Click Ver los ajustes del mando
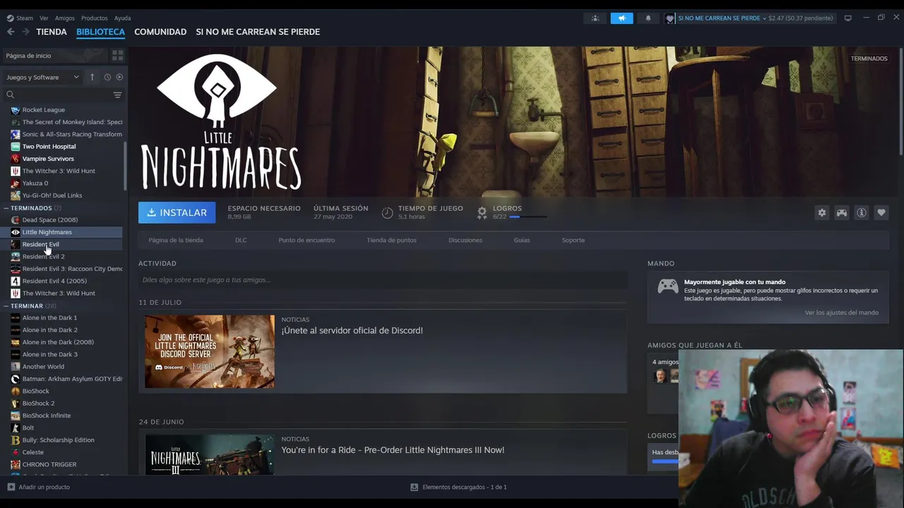 pos(841,313)
